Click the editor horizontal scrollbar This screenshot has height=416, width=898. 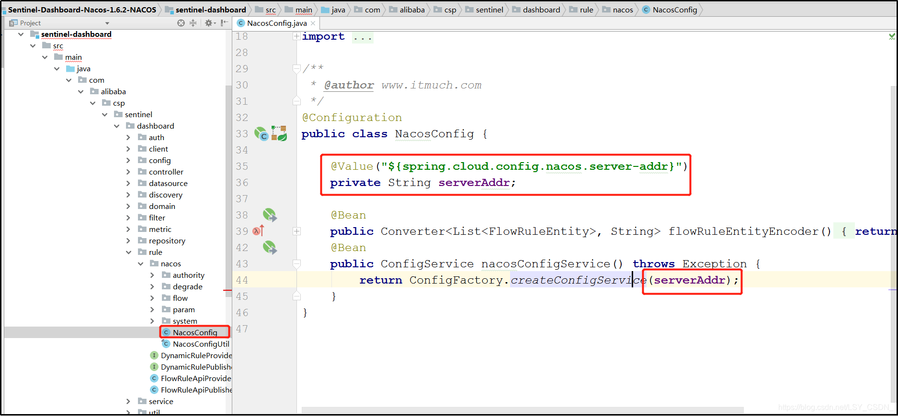point(522,410)
